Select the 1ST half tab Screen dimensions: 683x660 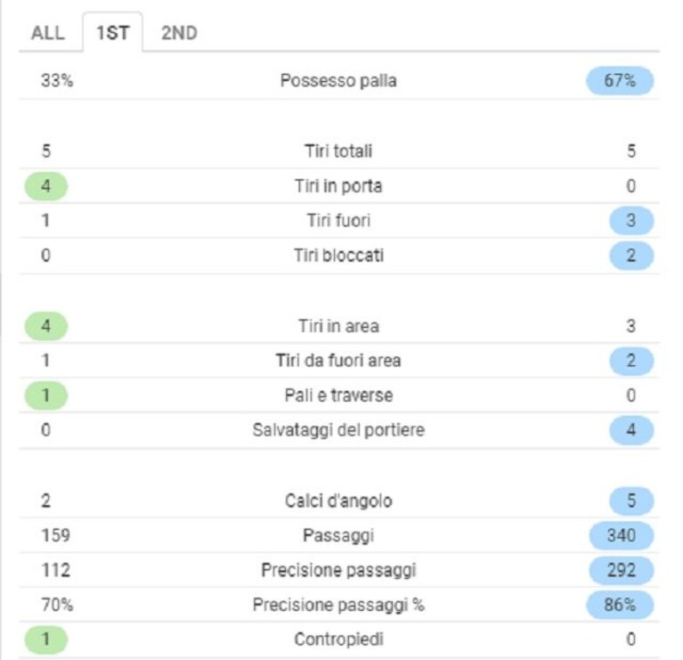pyautogui.click(x=112, y=33)
